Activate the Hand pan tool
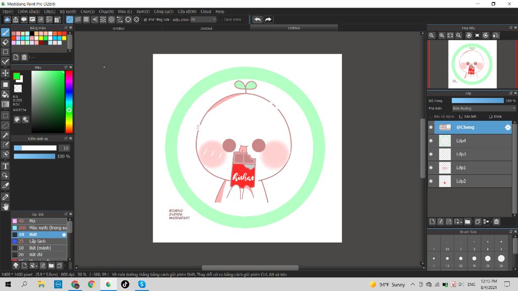Viewport: 518px width, 291px height. click(5, 207)
